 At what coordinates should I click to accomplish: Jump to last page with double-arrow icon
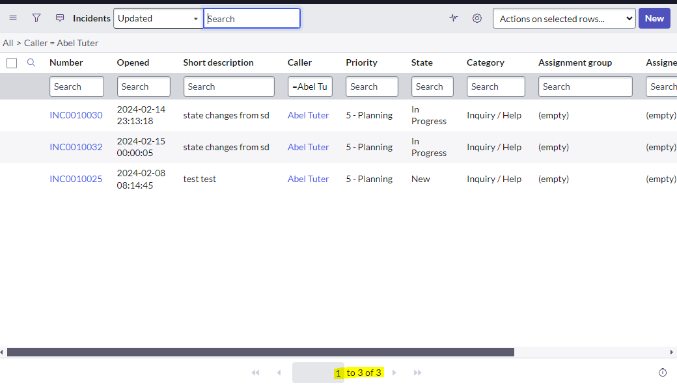click(x=417, y=373)
